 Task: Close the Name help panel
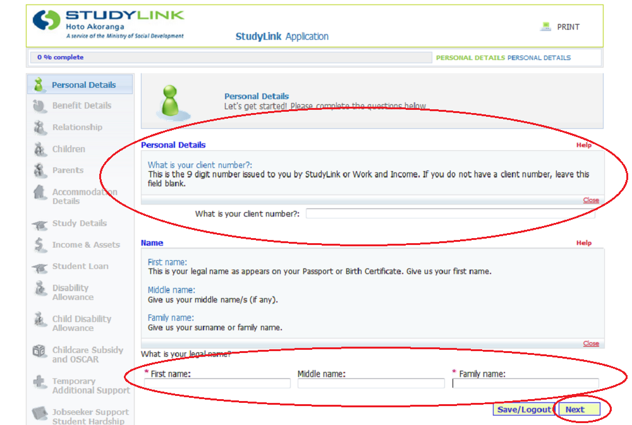pos(590,344)
